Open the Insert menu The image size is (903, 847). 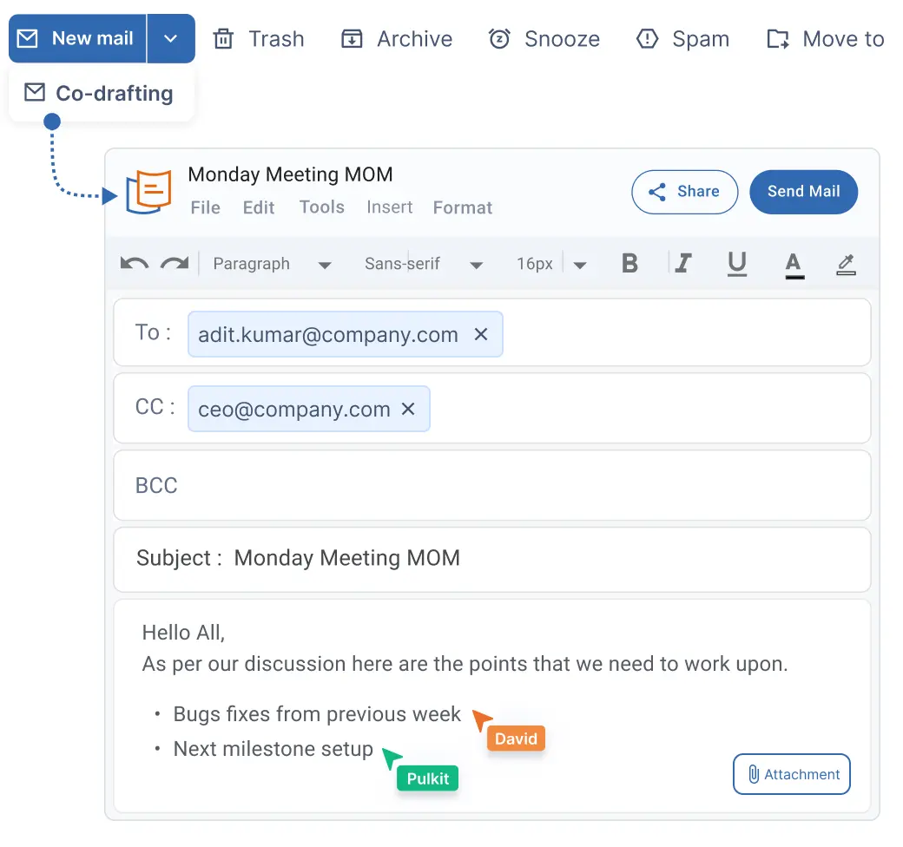tap(390, 207)
